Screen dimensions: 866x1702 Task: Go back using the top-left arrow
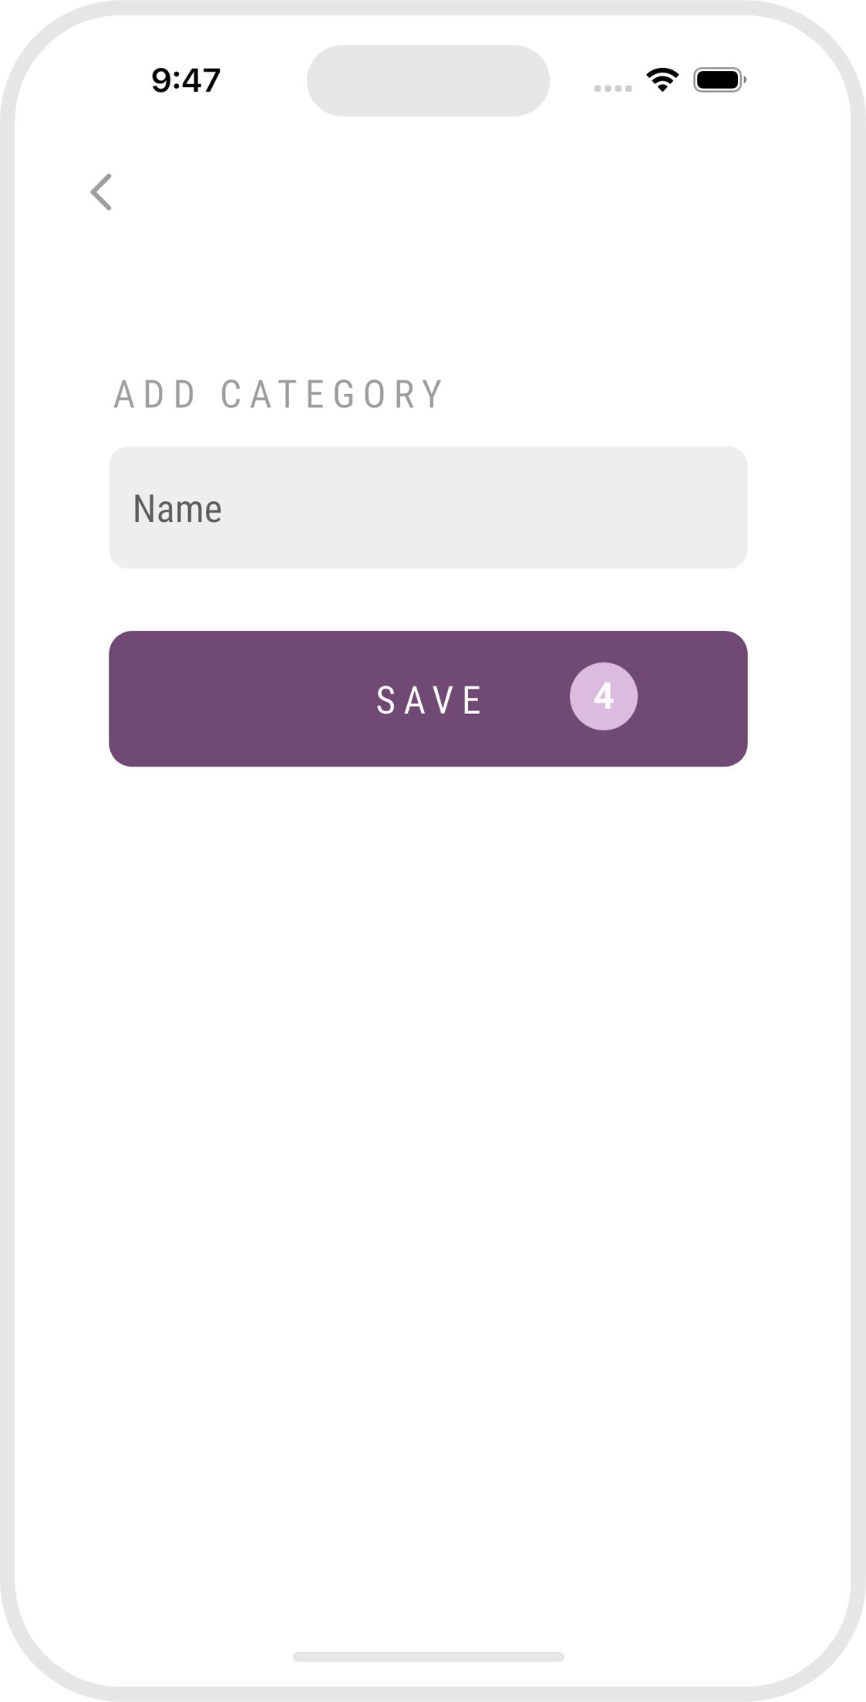coord(102,192)
